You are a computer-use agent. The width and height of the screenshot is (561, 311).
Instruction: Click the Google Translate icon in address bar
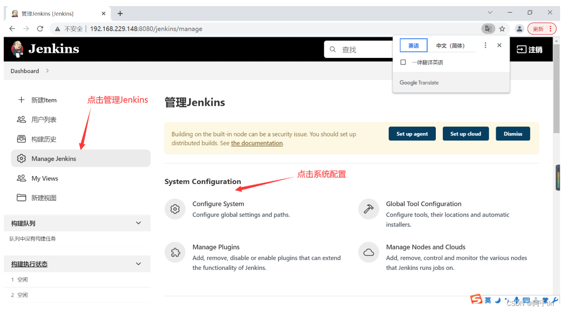(x=488, y=29)
